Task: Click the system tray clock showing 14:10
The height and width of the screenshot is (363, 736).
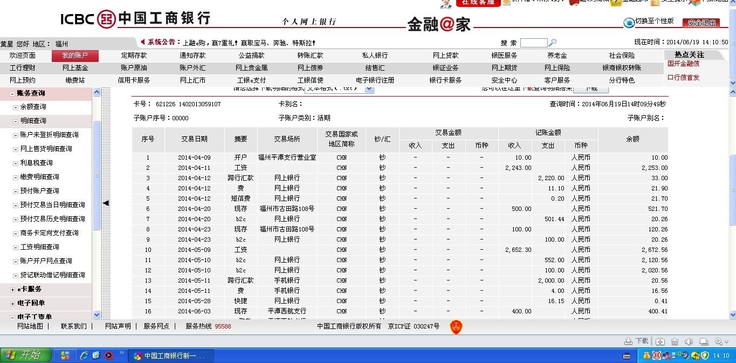Action: [x=721, y=355]
